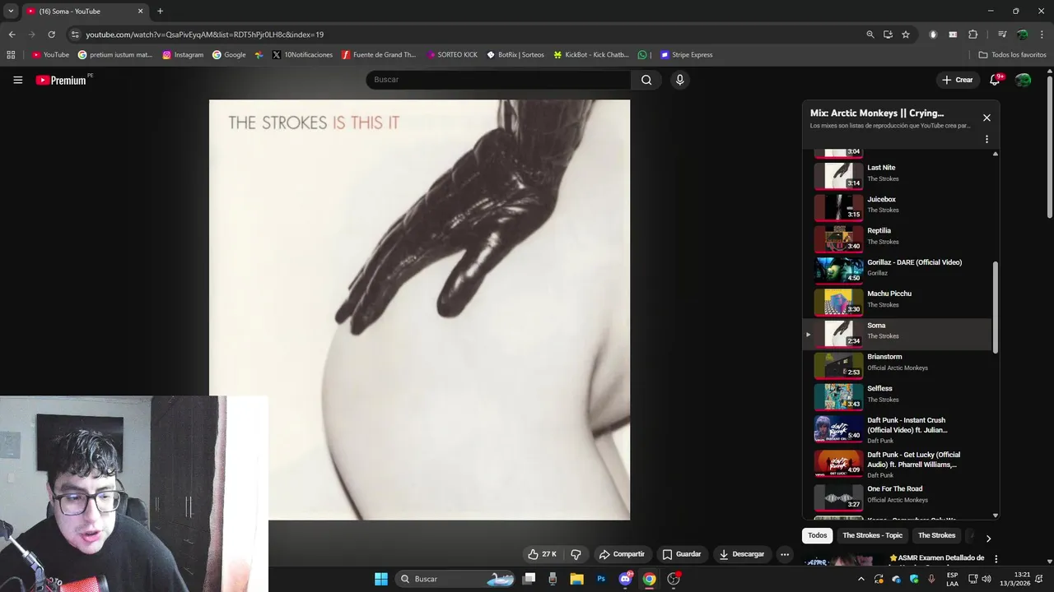Click the YouTube search magnifier button
This screenshot has width=1054, height=592.
[x=646, y=80]
